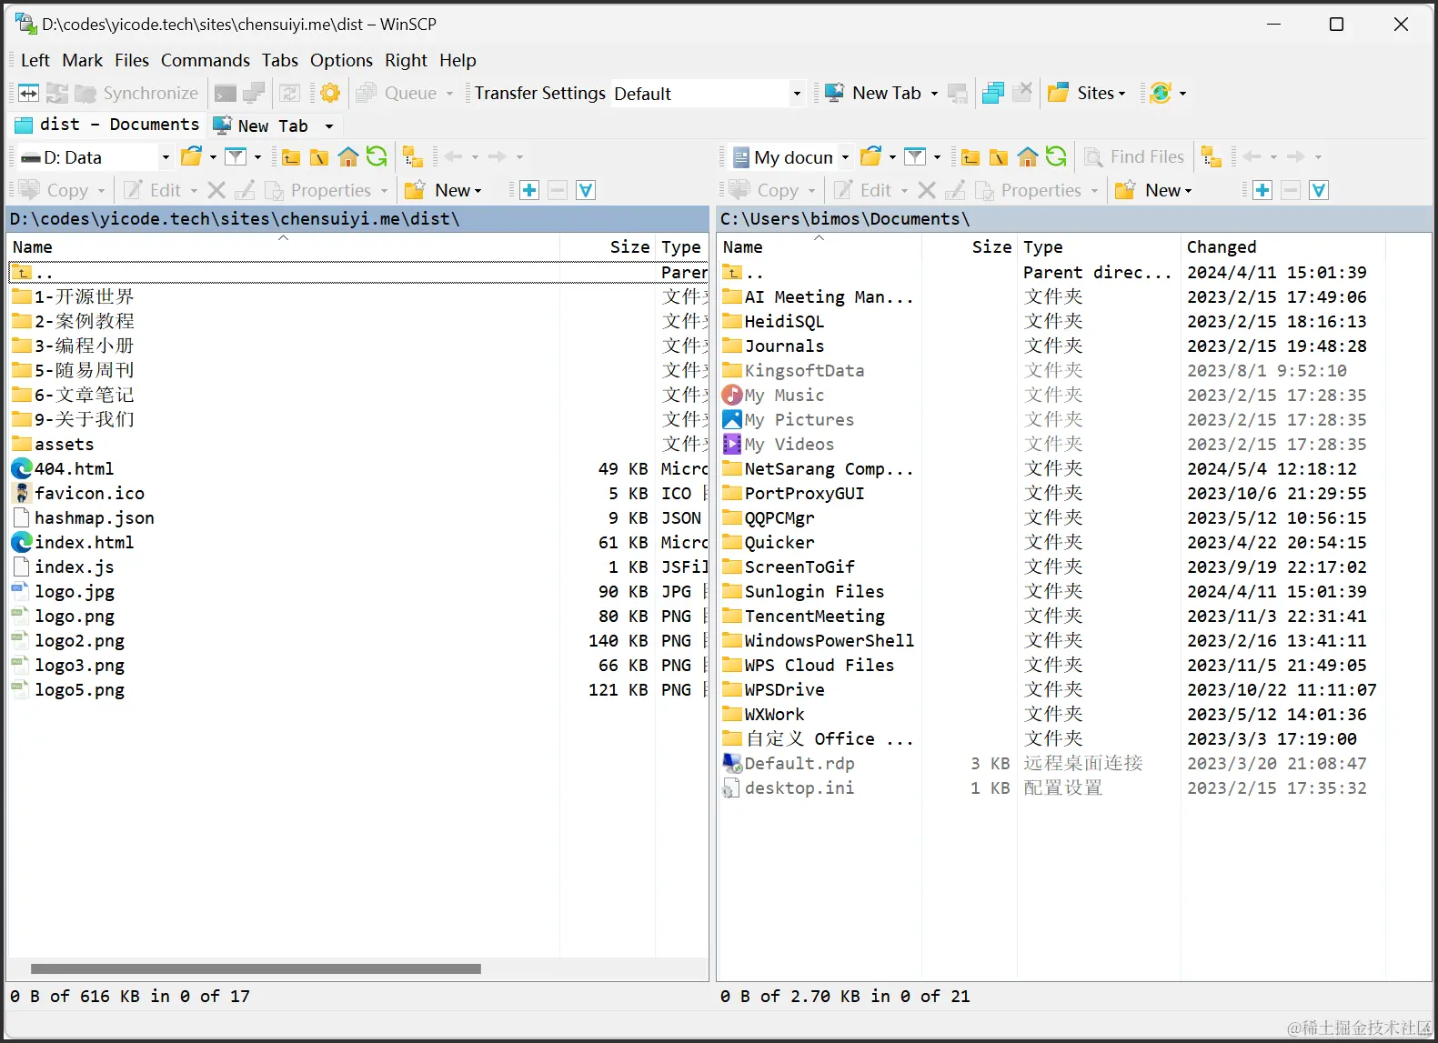Go to root directory in left panel
Screen dimensions: 1438x1043
point(319,157)
